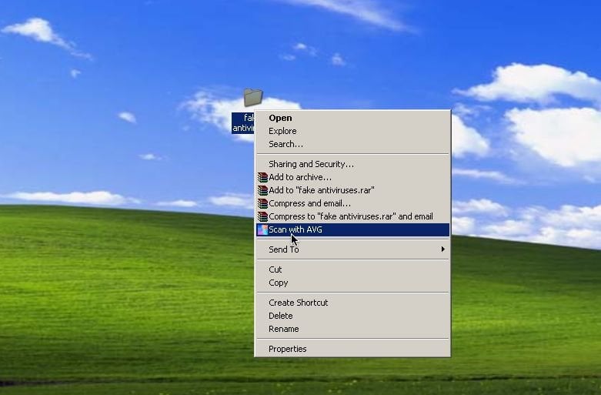Select Explore in the context menu
Image resolution: width=601 pixels, height=395 pixels.
tap(282, 131)
